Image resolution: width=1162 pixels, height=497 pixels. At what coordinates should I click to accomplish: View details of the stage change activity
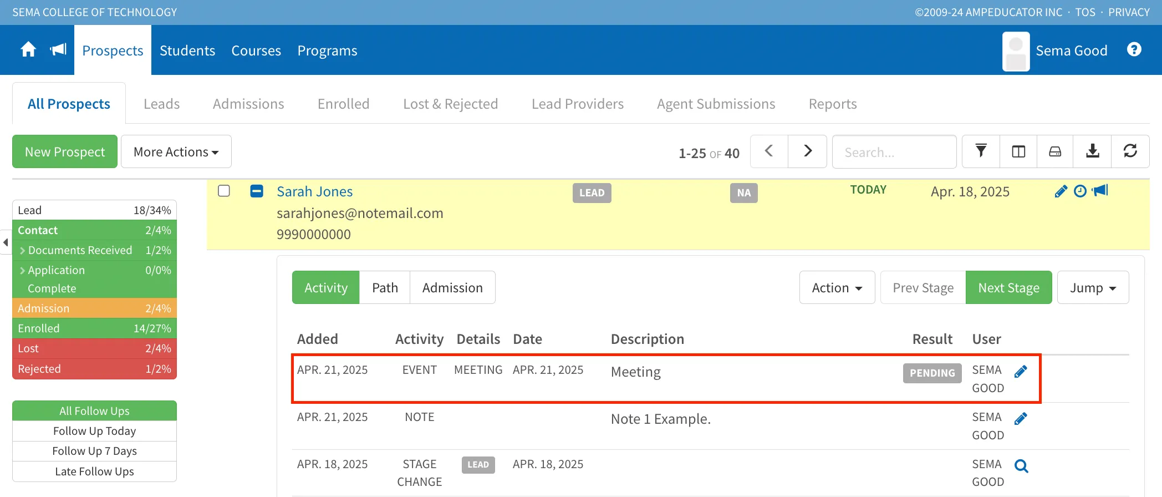click(1021, 466)
